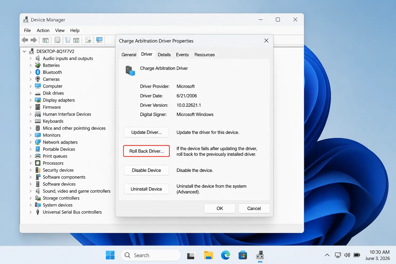Viewport: 396px width, 264px height.
Task: Show hidden icons in the system tray
Action: [x=327, y=255]
